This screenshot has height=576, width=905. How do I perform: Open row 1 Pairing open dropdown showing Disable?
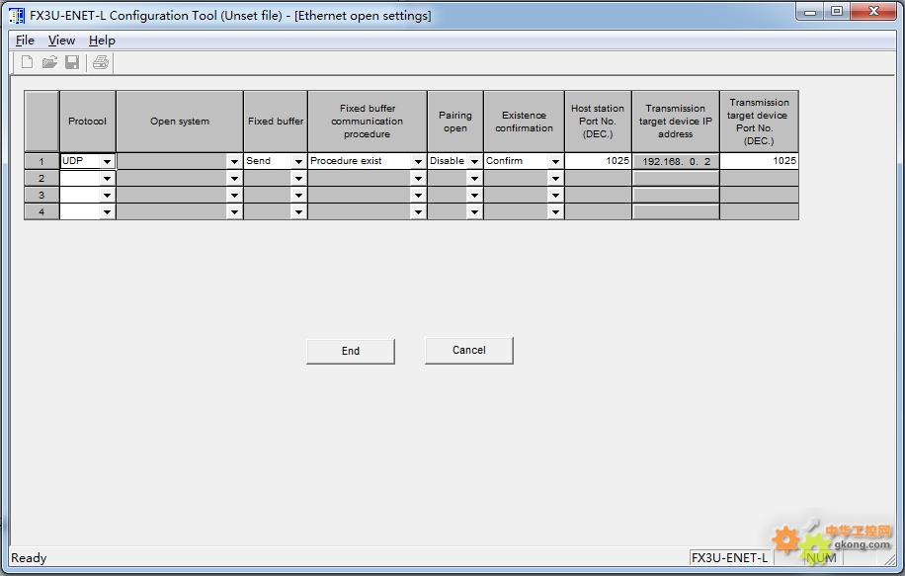(x=474, y=162)
